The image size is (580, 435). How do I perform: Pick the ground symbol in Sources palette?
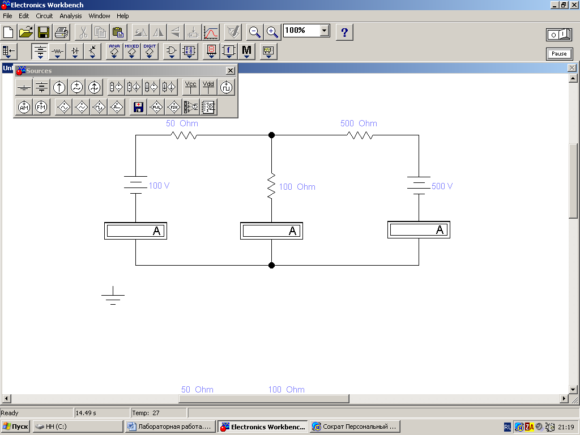(24, 87)
